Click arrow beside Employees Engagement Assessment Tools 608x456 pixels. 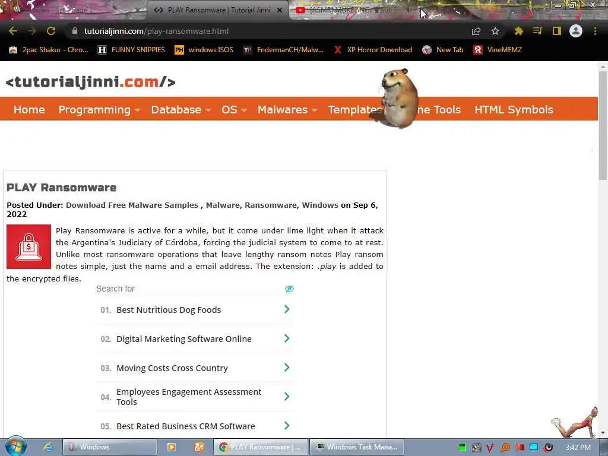click(287, 396)
